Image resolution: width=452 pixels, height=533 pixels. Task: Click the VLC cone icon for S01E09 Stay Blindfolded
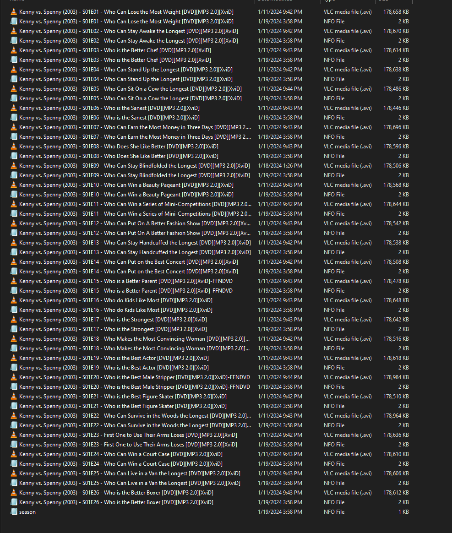(x=14, y=166)
